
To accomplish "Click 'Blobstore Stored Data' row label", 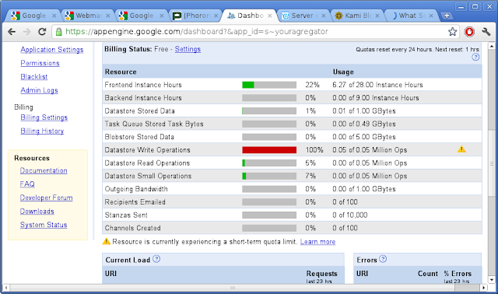I will tap(139, 137).
